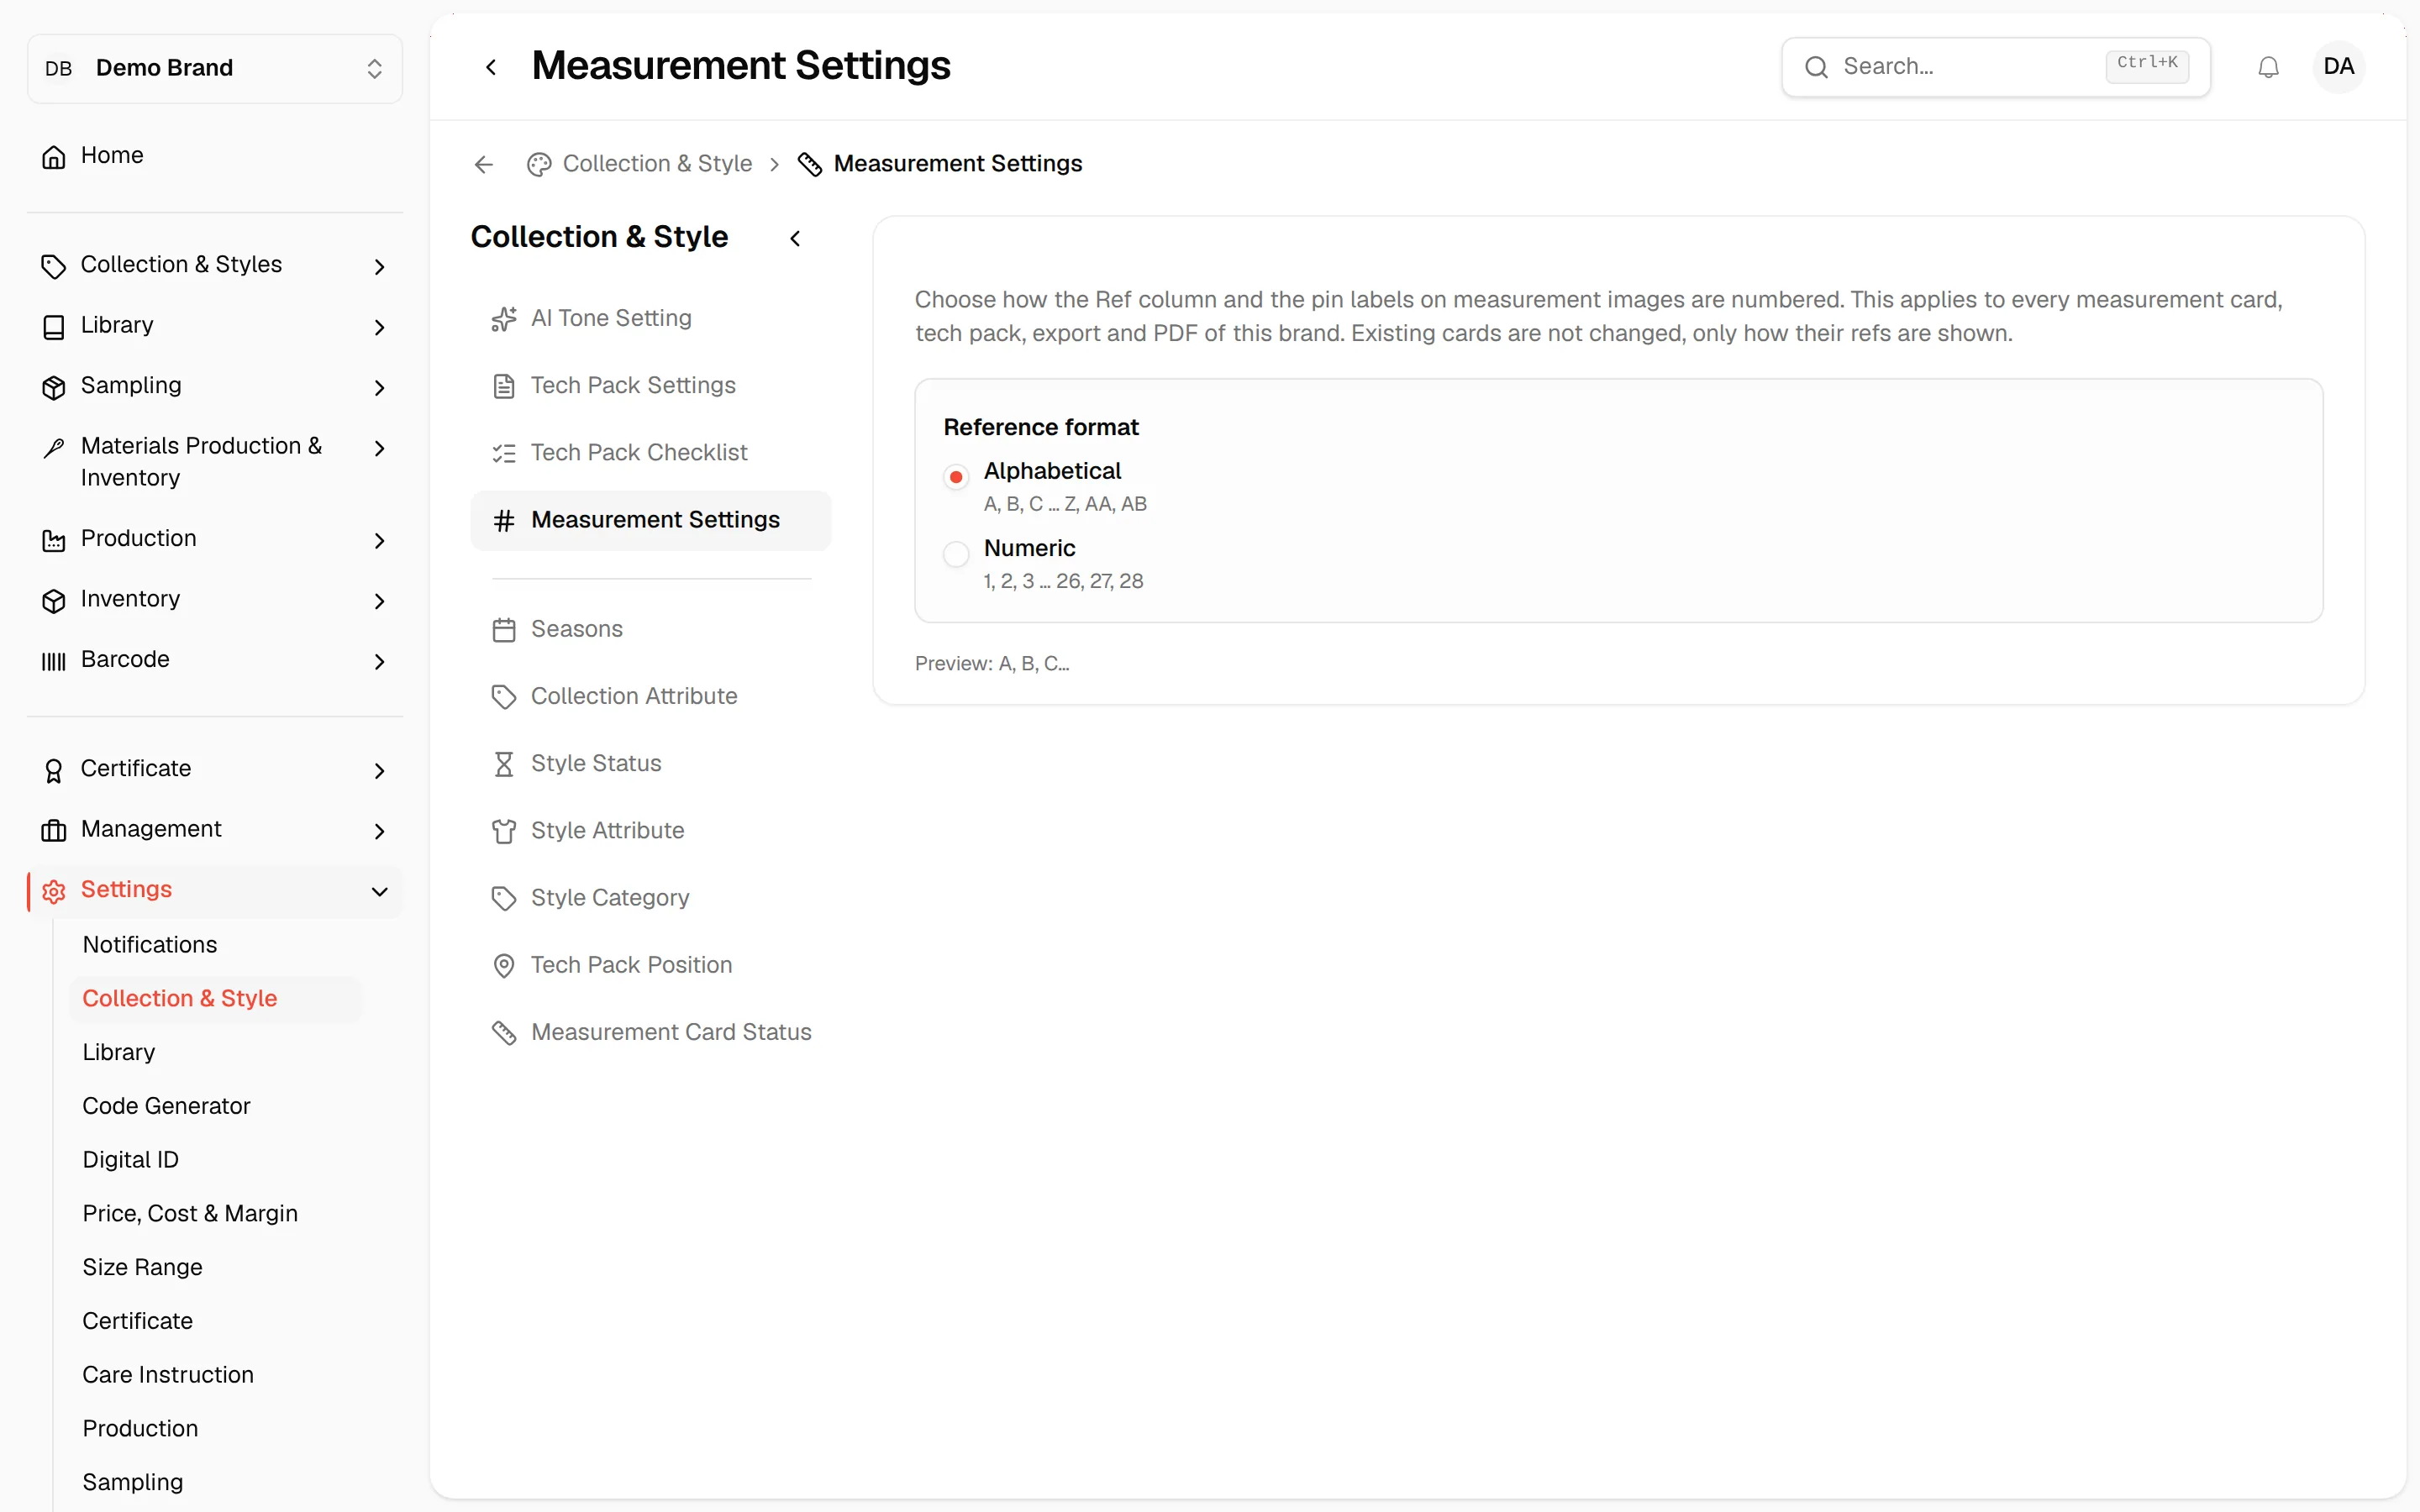This screenshot has height=1512, width=2420.
Task: Click the breadcrumb palette icon
Action: [539, 164]
